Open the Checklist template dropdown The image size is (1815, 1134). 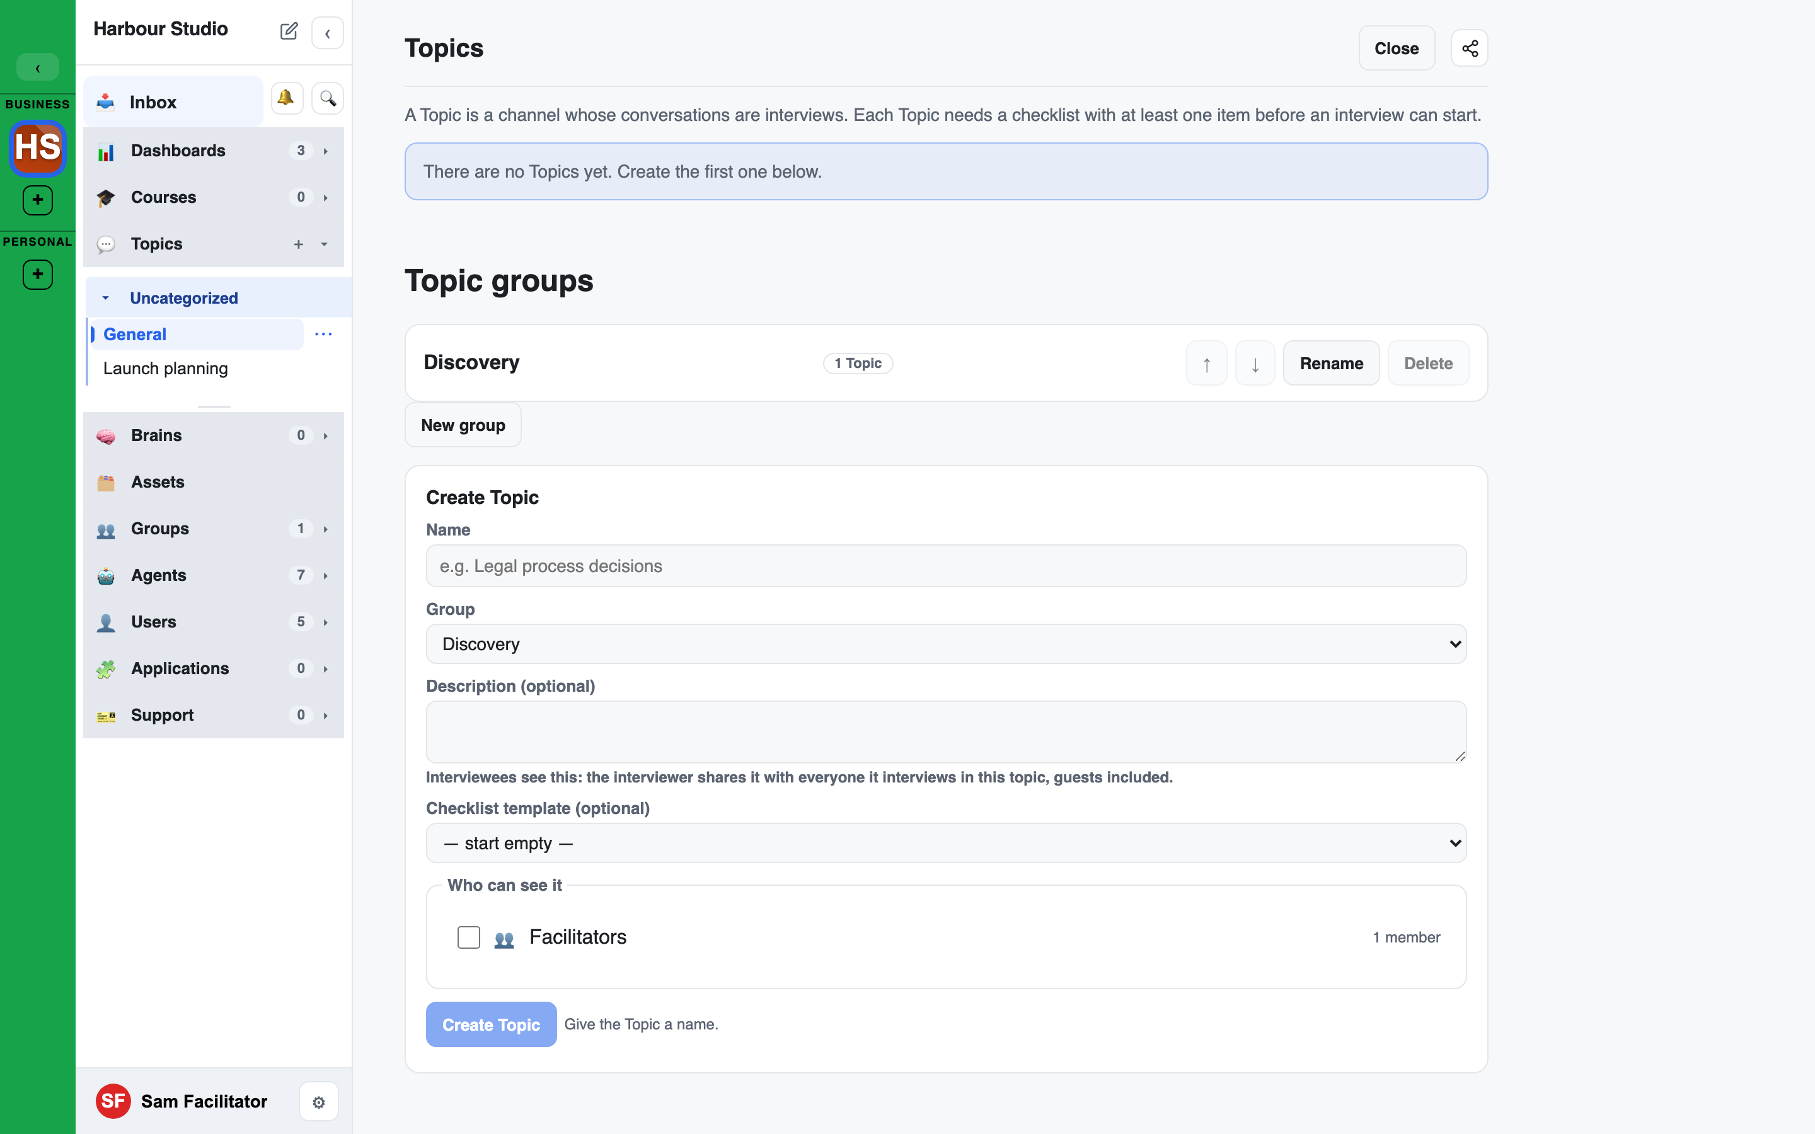point(946,844)
